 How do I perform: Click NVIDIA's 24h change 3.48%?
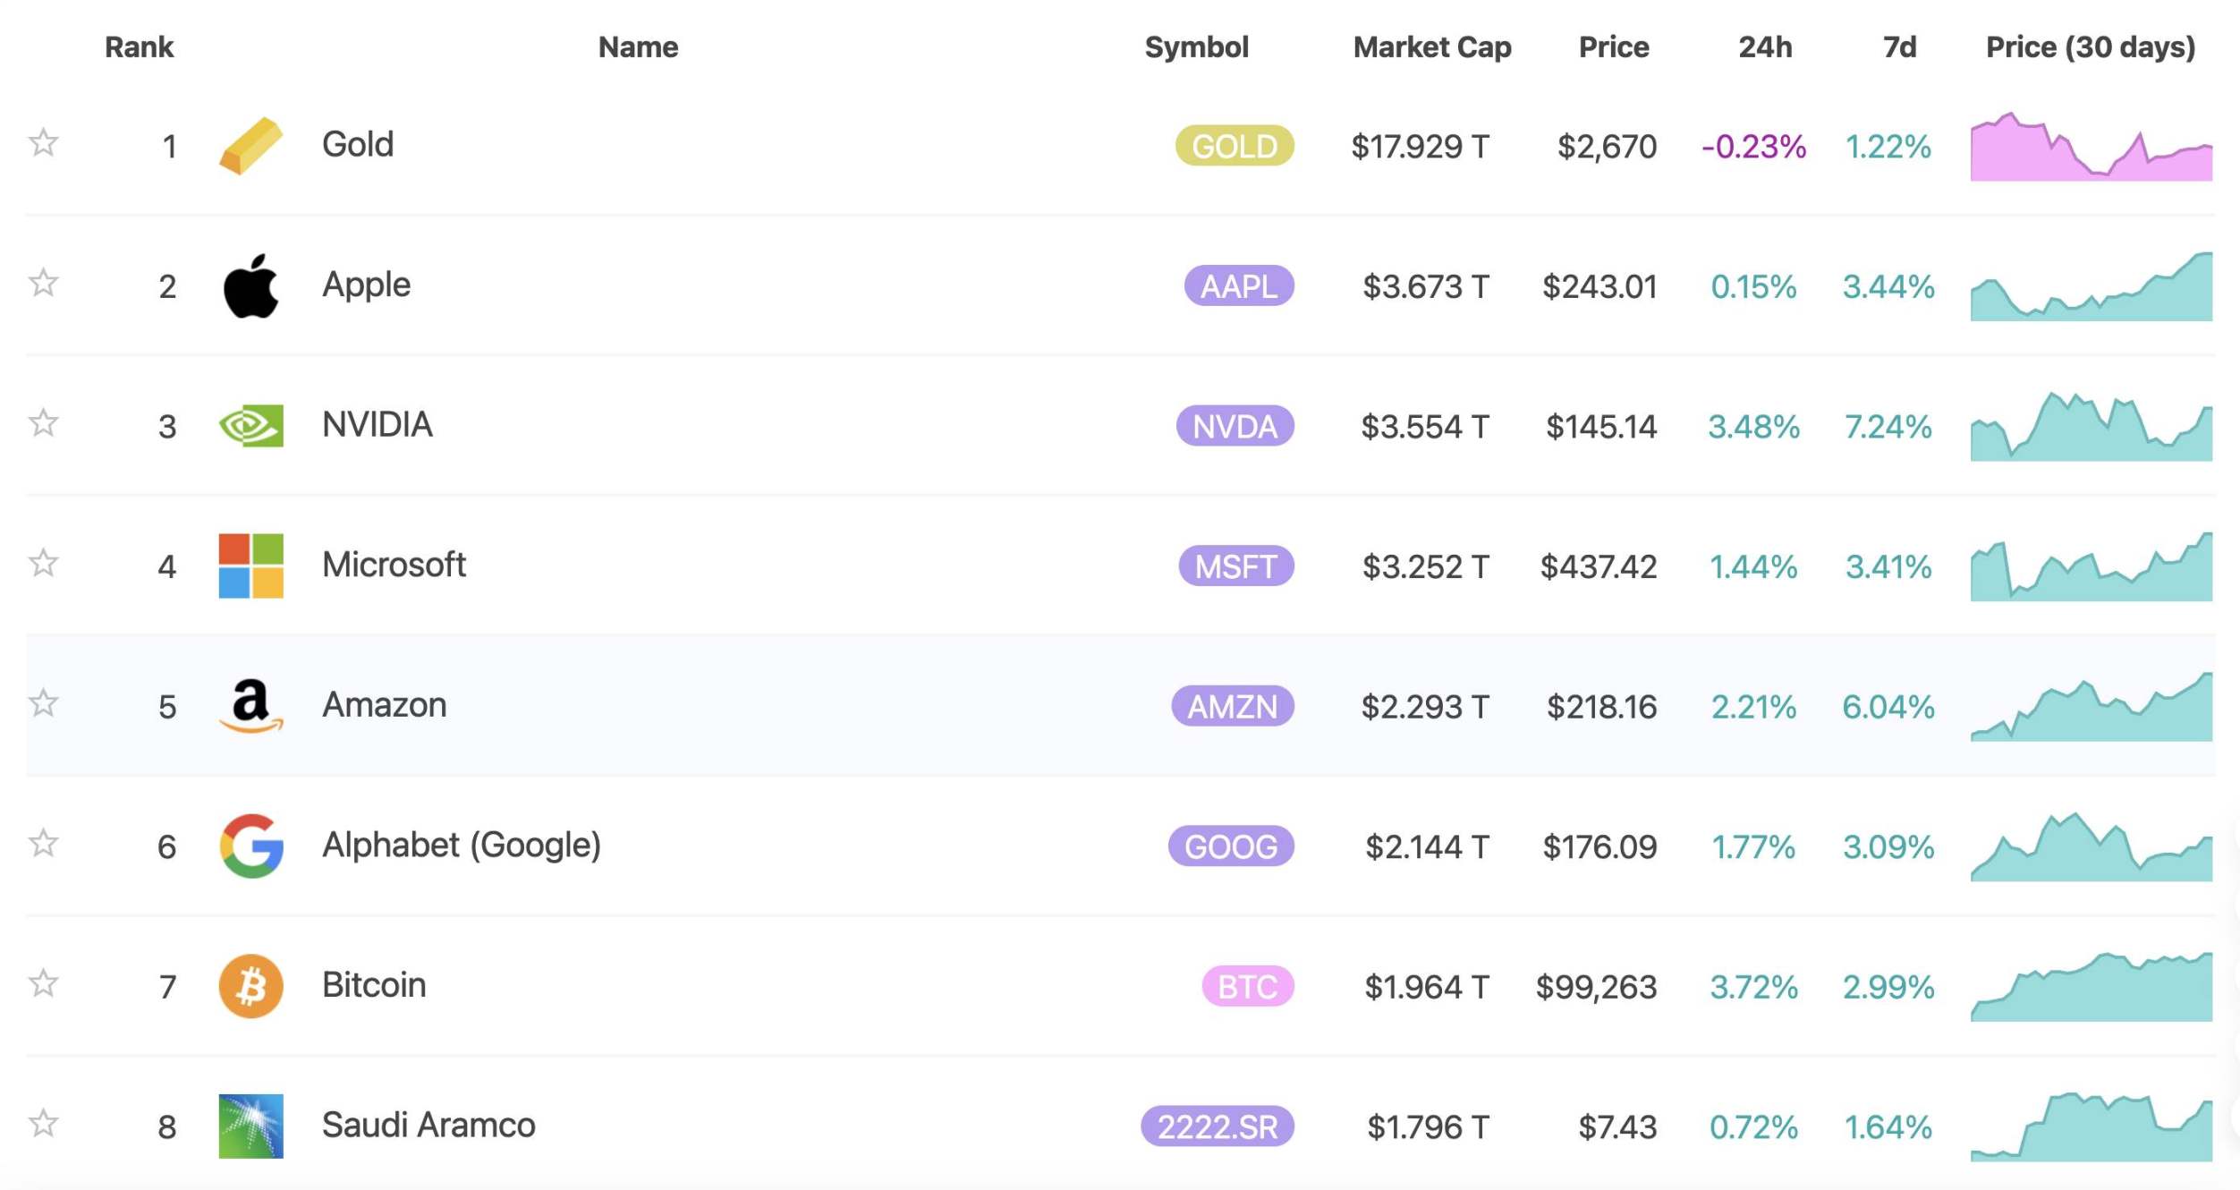[x=1753, y=426]
